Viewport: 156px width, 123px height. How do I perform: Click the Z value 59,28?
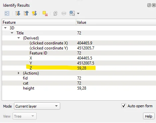82,68
